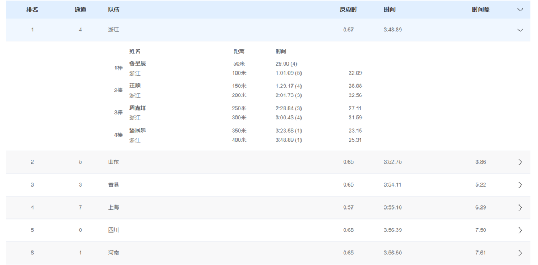
Task: Click time difference 7.50
Action: 481,230
